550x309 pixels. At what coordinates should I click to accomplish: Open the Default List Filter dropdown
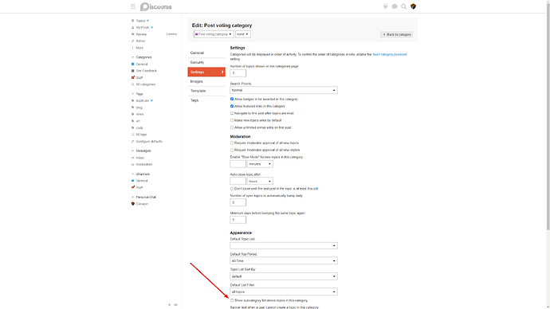pos(284,291)
